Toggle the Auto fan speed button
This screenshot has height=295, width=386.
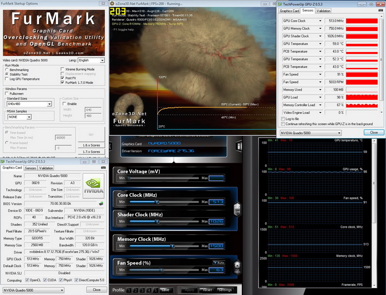click(219, 263)
